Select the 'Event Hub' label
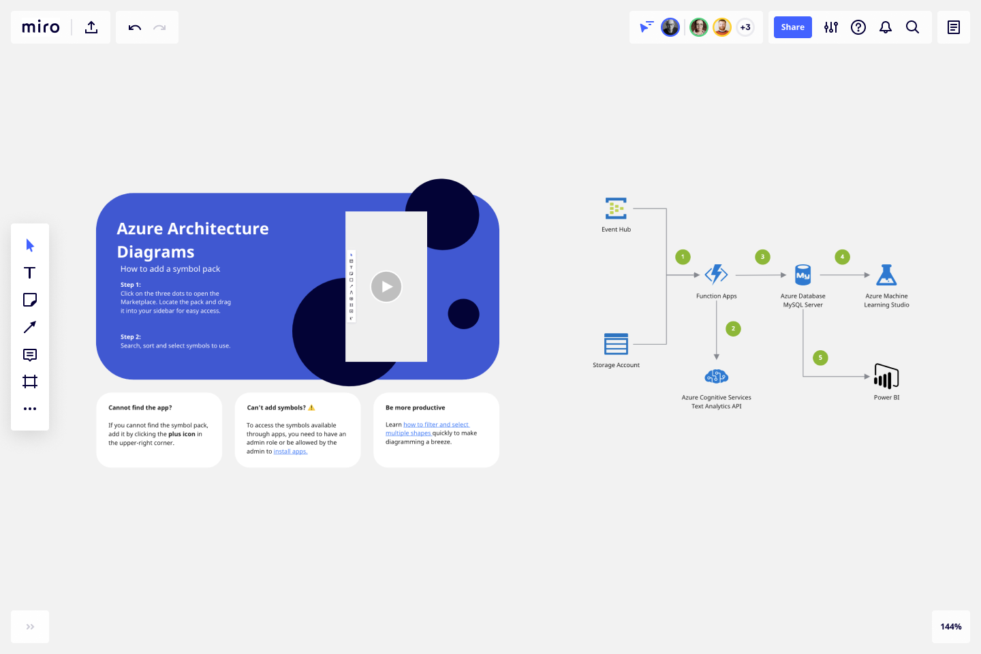The width and height of the screenshot is (981, 654). coord(616,230)
